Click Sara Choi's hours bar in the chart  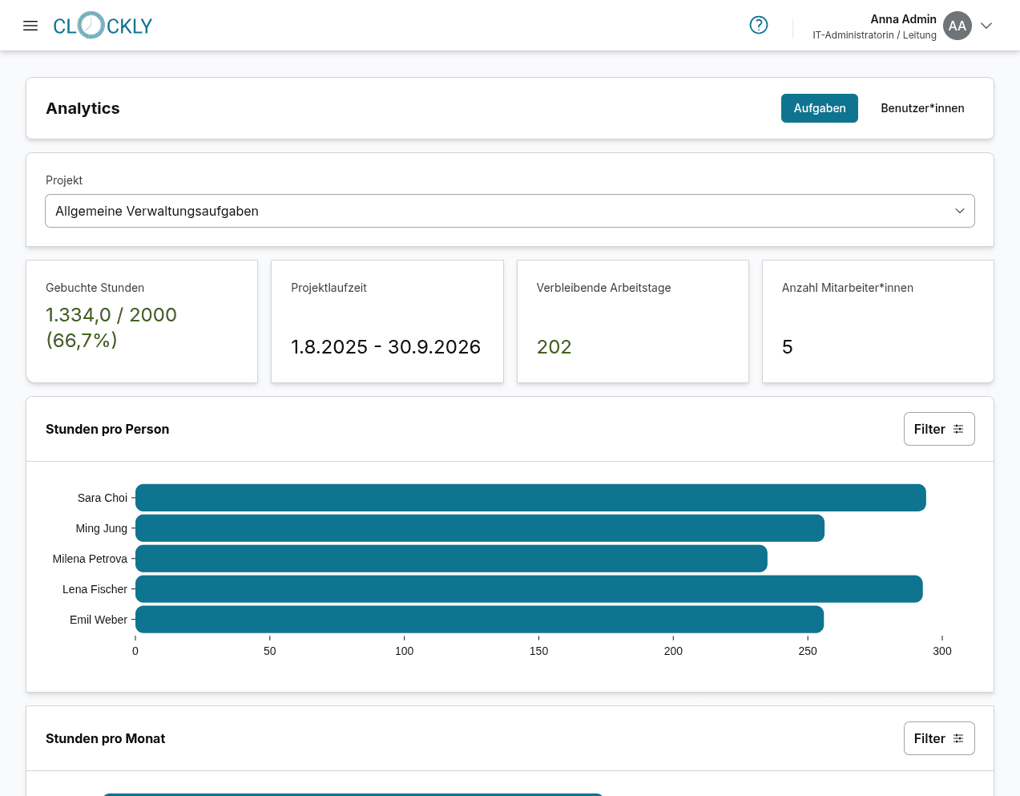coord(529,498)
